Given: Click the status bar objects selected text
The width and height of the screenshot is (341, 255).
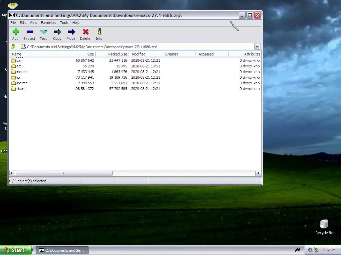Looking at the screenshot, I should pos(28,181).
